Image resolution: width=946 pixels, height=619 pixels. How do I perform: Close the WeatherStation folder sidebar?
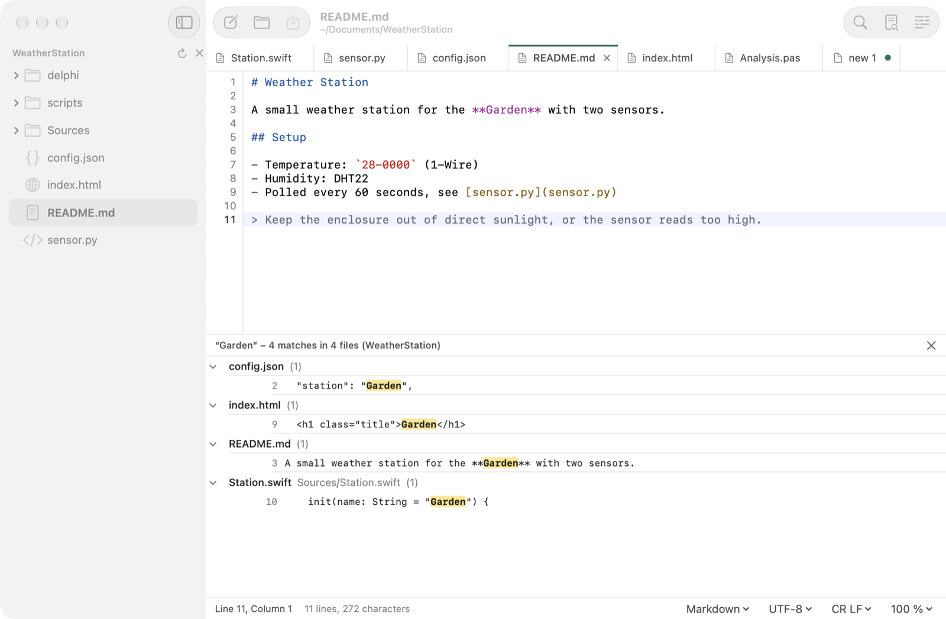199,53
